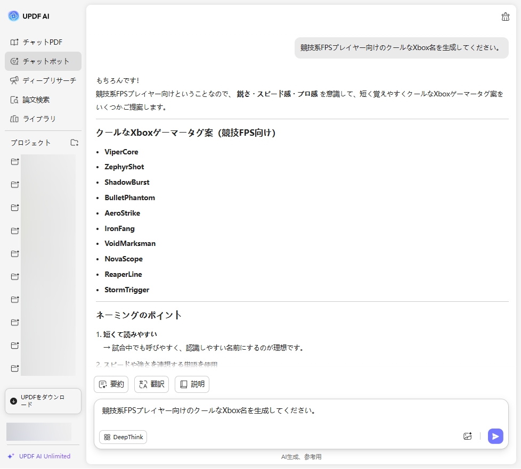Click the UPDF AI logo icon
This screenshot has height=469, width=521.
pos(14,16)
